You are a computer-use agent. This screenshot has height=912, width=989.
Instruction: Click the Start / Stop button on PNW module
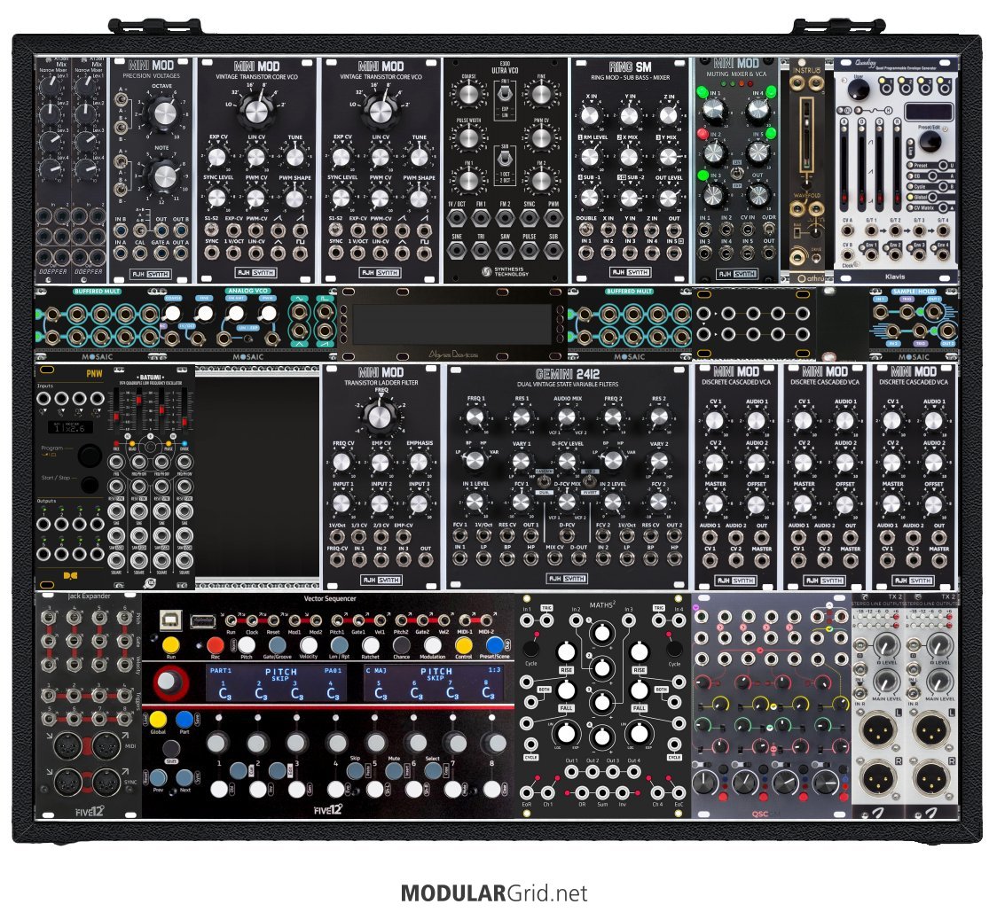coord(90,484)
